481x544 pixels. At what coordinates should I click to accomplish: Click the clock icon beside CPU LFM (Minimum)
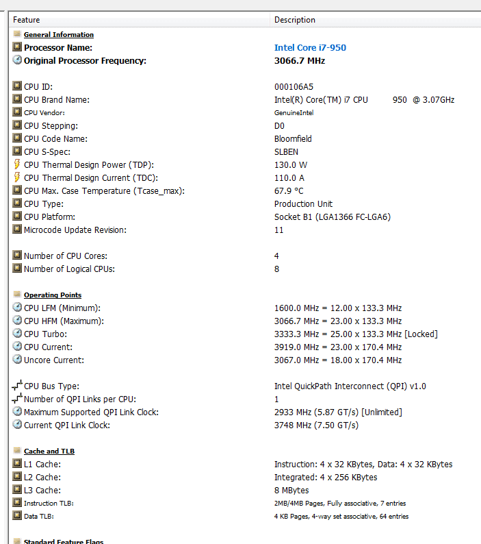17,307
